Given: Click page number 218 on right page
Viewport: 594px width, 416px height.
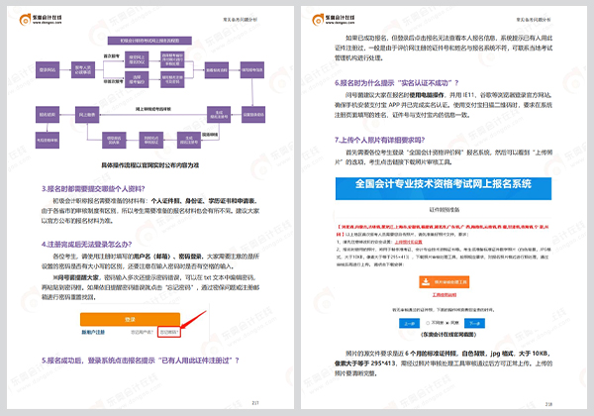Looking at the screenshot, I should [548, 404].
